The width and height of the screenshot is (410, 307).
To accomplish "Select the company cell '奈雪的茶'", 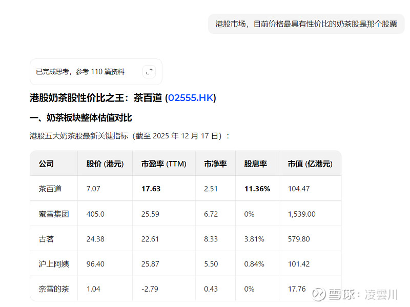I will [x=54, y=289].
